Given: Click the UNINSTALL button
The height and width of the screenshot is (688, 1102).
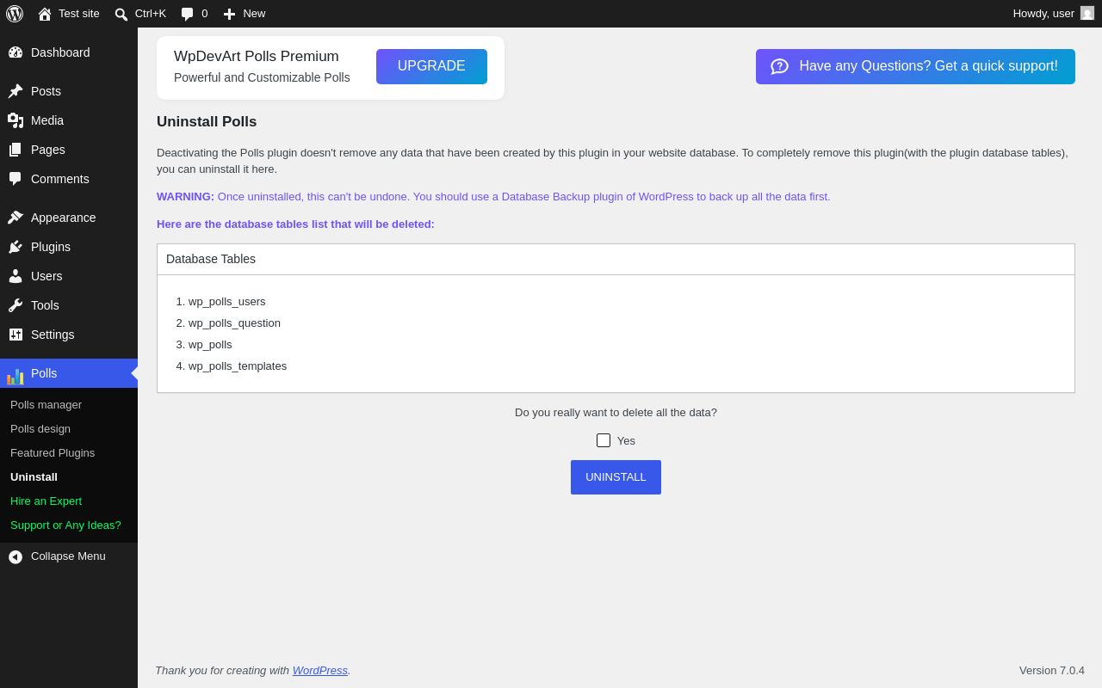Looking at the screenshot, I should point(616,477).
